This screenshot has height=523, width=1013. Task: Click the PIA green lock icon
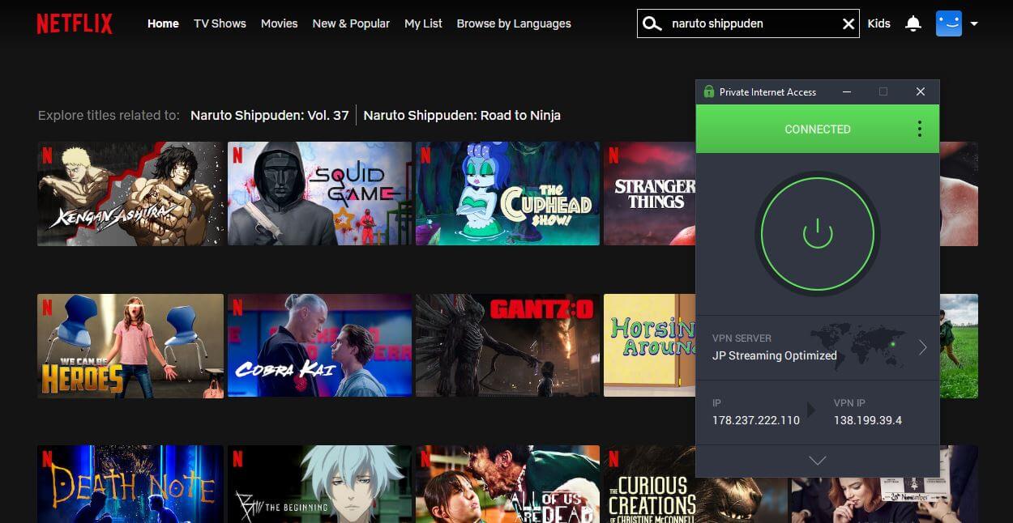(709, 91)
